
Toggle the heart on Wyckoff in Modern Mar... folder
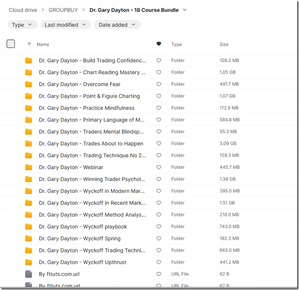(159, 191)
